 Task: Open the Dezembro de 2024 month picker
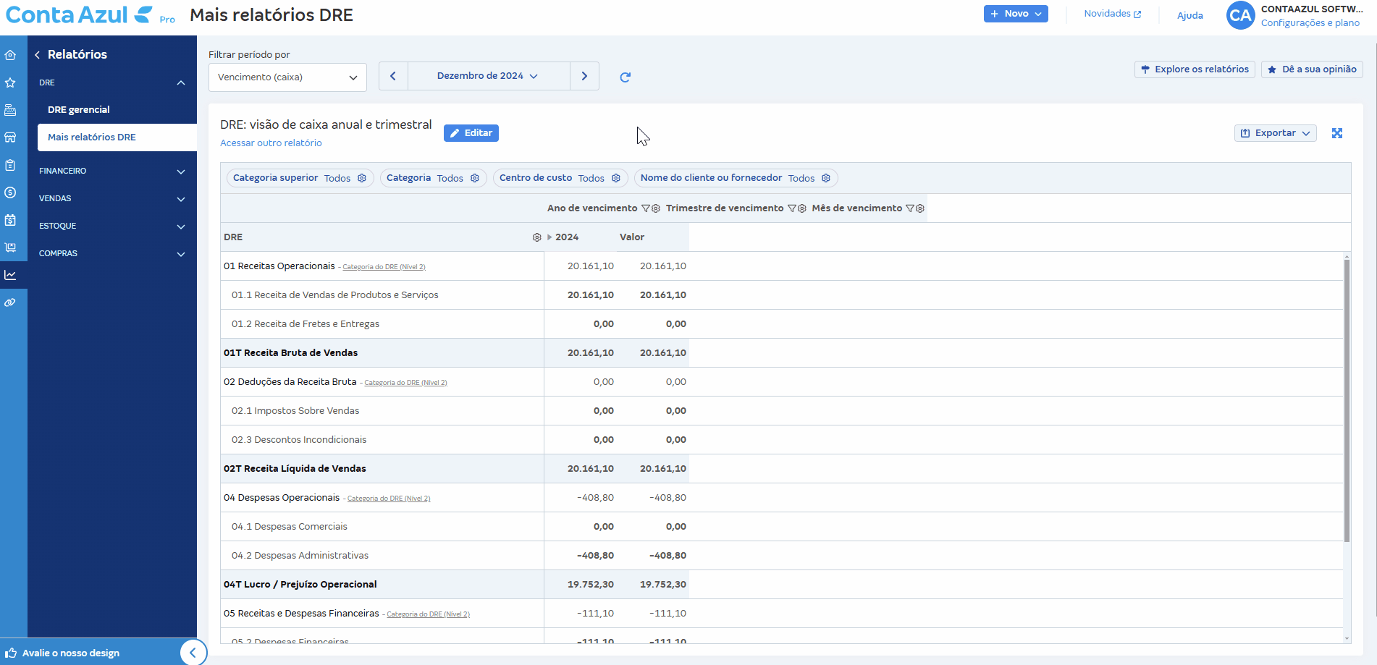(x=488, y=76)
